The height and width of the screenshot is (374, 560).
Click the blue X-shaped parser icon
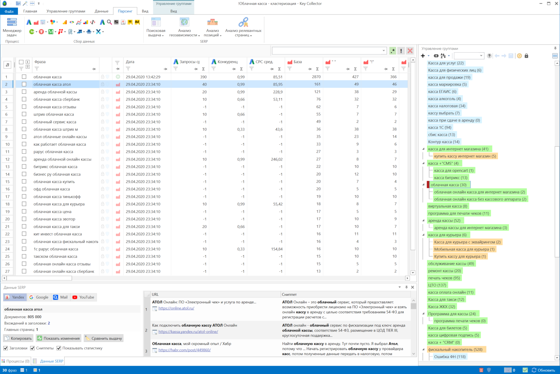pyautogui.click(x=98, y=32)
